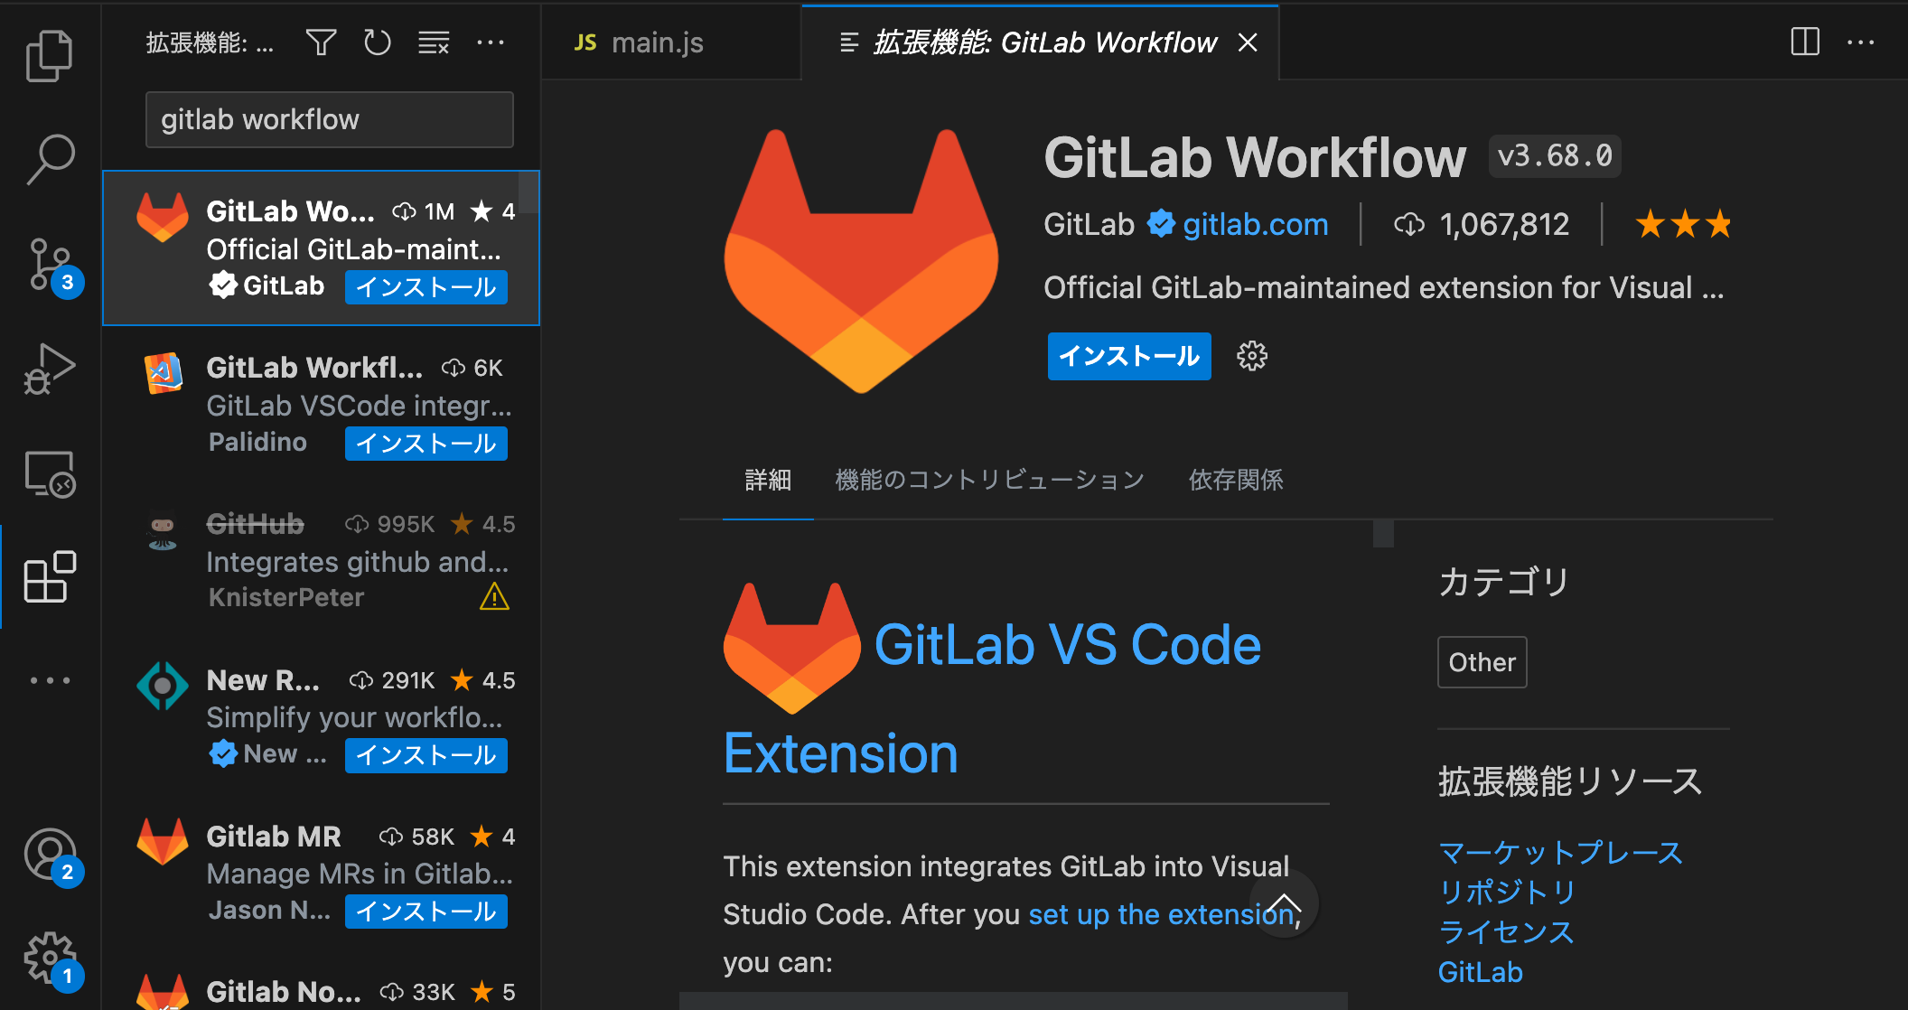This screenshot has height=1010, width=1908.
Task: Refresh the extensions list
Action: pos(377,42)
